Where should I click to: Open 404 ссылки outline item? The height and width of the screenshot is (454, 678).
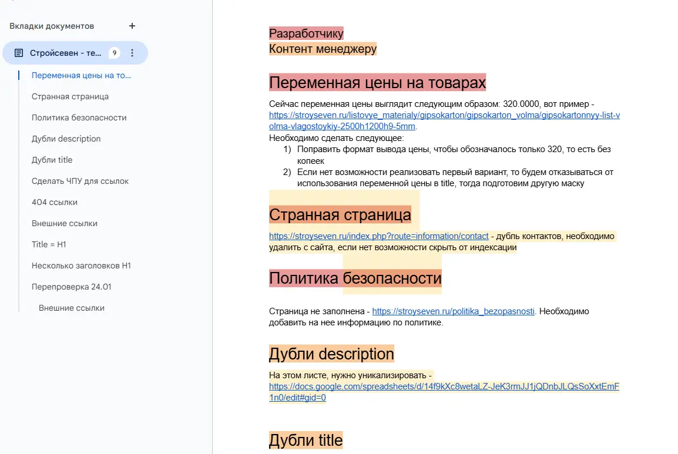tap(55, 202)
